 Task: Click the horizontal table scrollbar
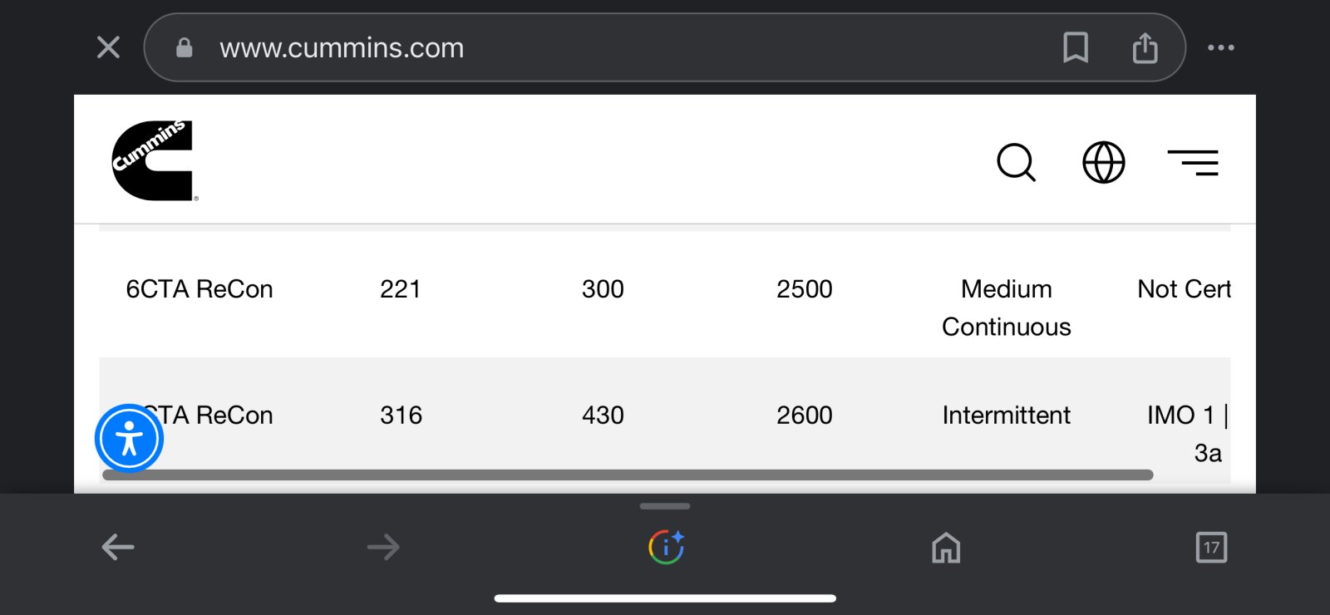pyautogui.click(x=628, y=475)
